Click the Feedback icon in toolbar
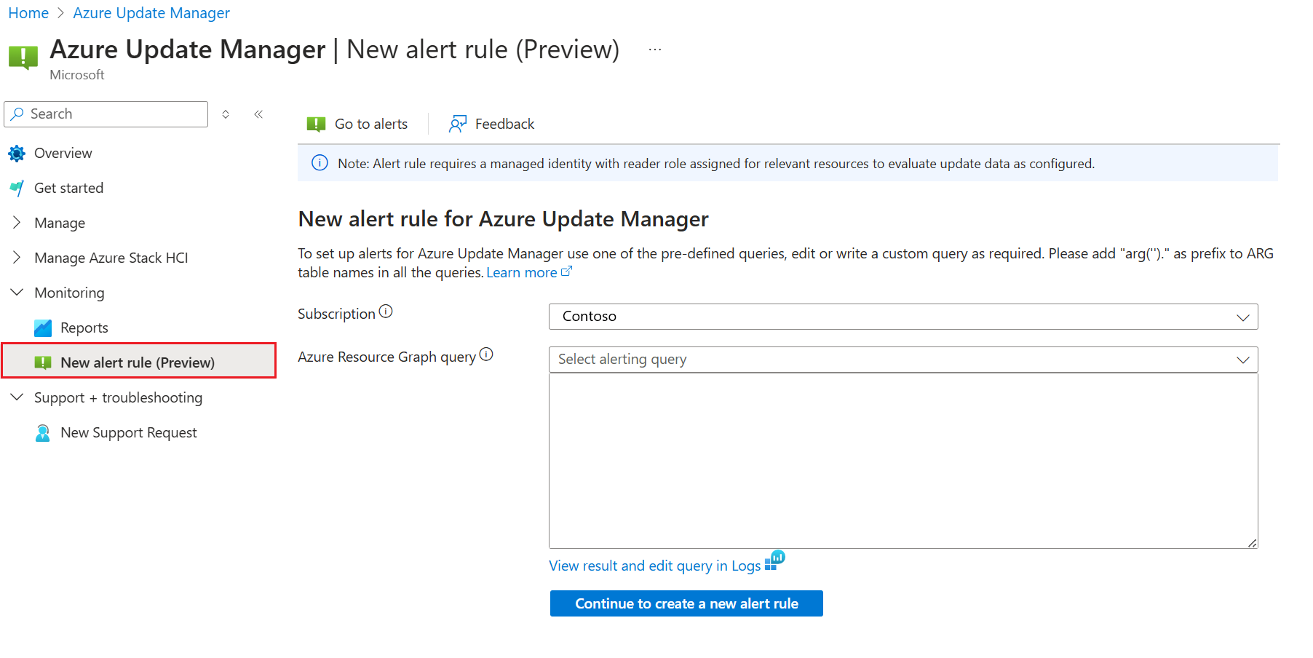This screenshot has height=658, width=1313. click(458, 124)
